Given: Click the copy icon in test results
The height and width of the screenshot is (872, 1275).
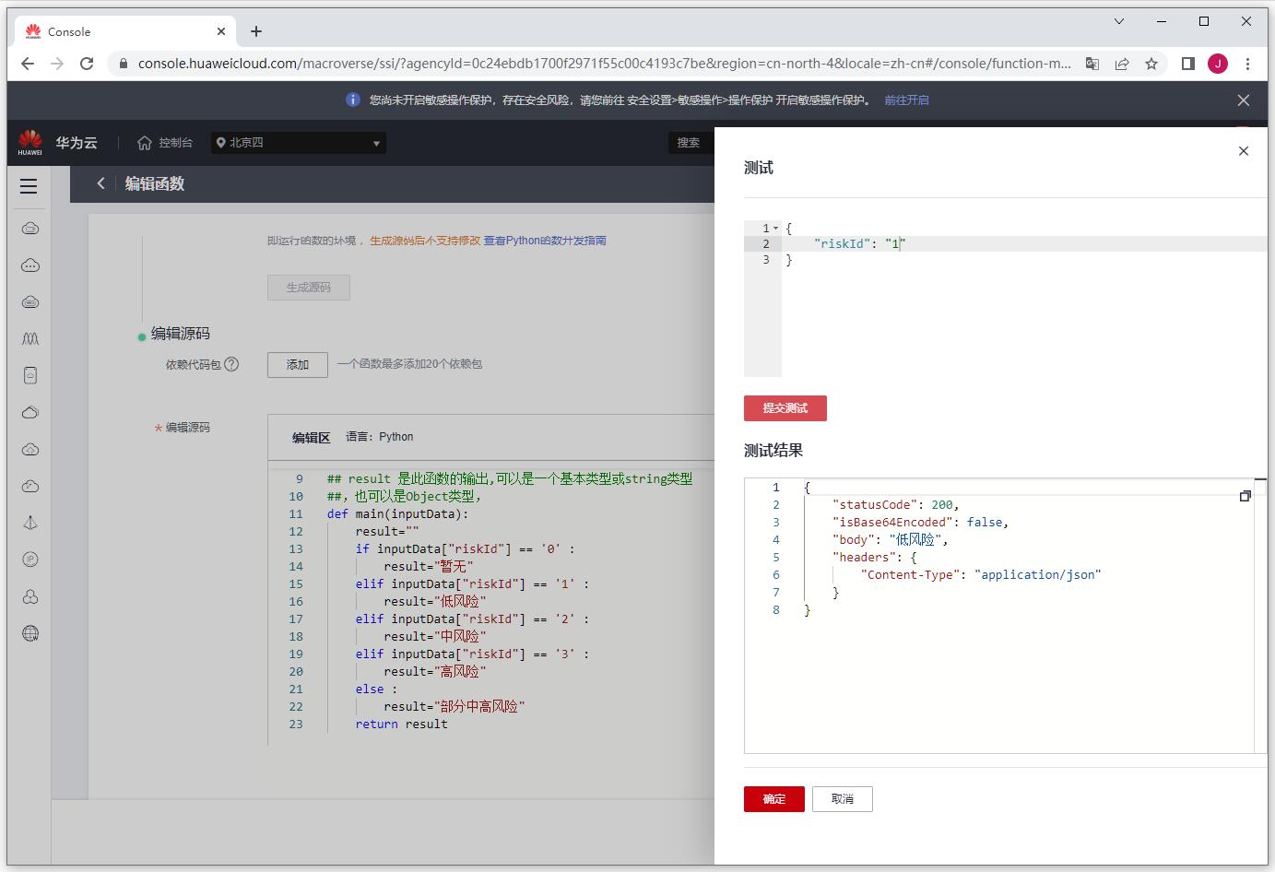Looking at the screenshot, I should pos(1245,496).
